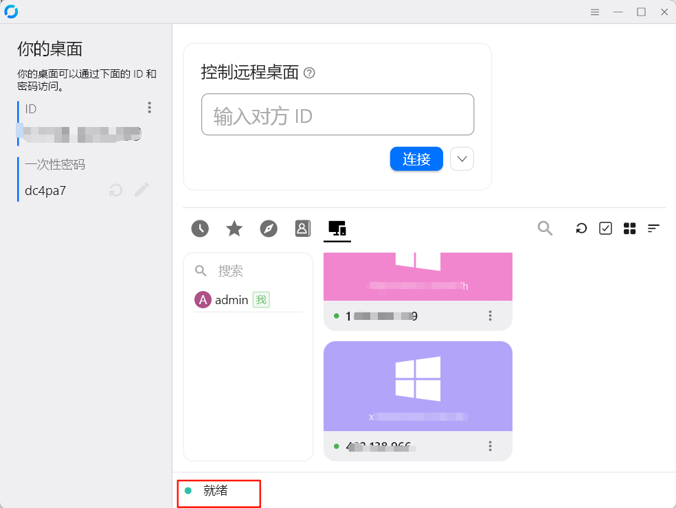The height and width of the screenshot is (508, 676).
Task: Click the blurred device ID value
Action: point(82,135)
